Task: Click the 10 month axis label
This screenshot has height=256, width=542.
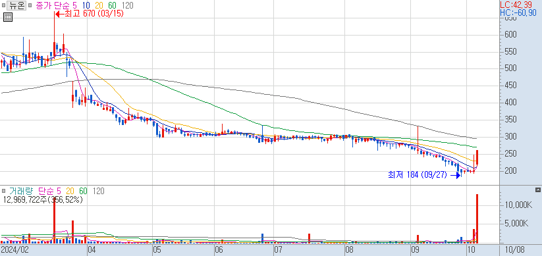Action: [471, 250]
